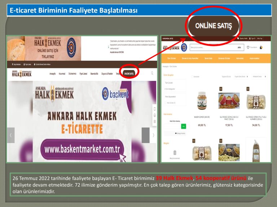Open the Kurumsal menu item
Viewport: 277px width, 207px height.
click(x=62, y=74)
